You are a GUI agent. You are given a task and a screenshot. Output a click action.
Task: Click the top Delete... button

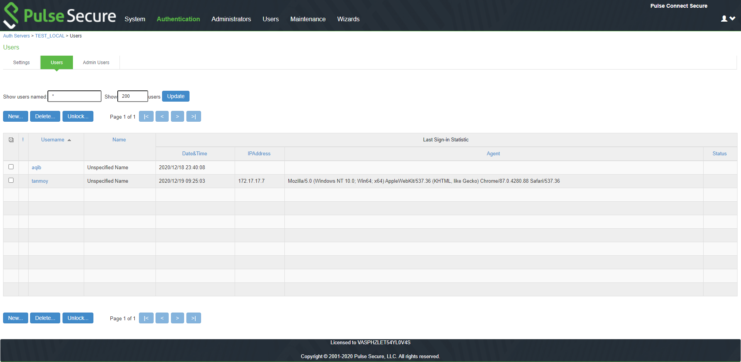click(x=45, y=116)
